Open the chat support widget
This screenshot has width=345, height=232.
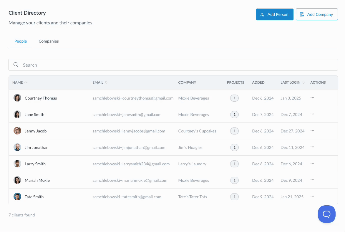326,214
